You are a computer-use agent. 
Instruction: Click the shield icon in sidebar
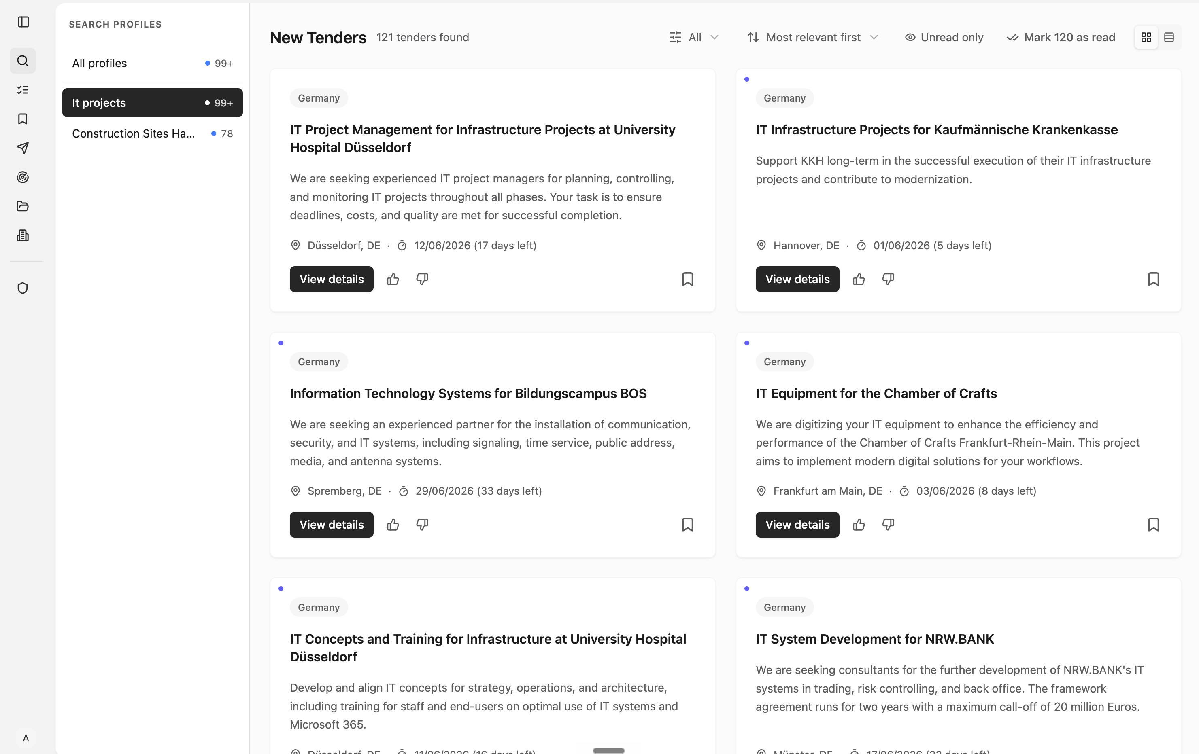coord(23,288)
